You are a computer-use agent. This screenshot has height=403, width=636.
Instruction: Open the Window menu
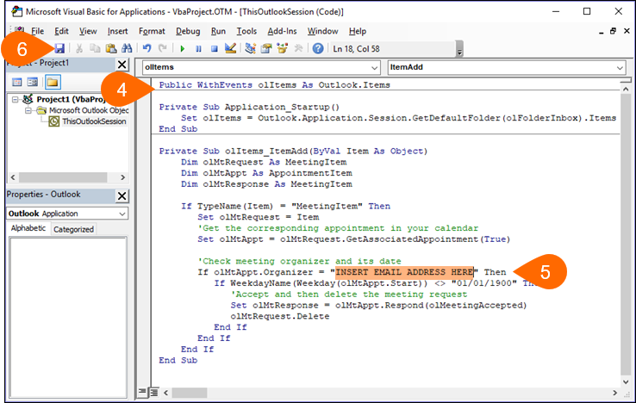pos(322,31)
